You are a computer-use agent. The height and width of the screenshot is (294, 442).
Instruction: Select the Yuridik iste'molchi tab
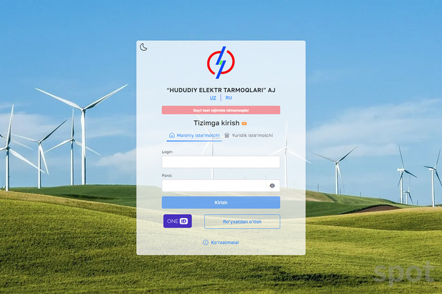(x=248, y=136)
